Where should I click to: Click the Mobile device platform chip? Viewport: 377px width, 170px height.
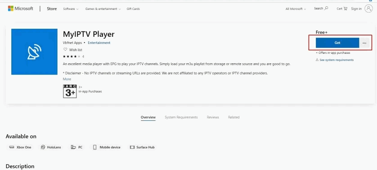[x=107, y=147]
